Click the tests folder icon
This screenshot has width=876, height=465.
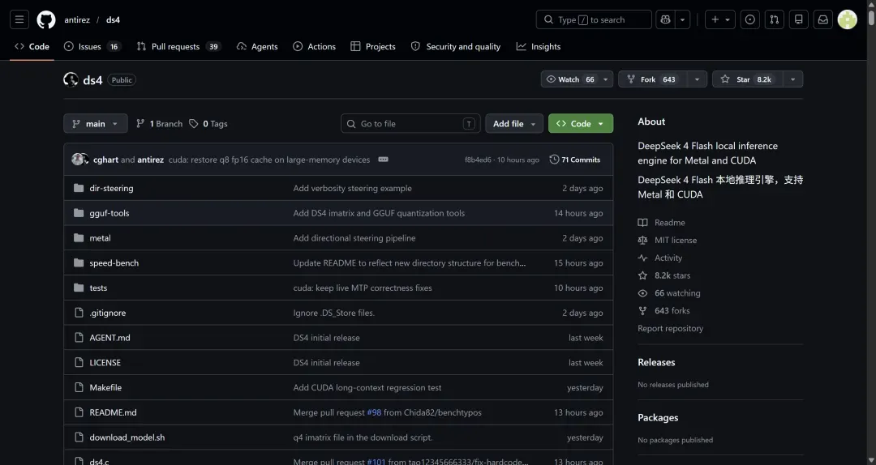pos(79,288)
